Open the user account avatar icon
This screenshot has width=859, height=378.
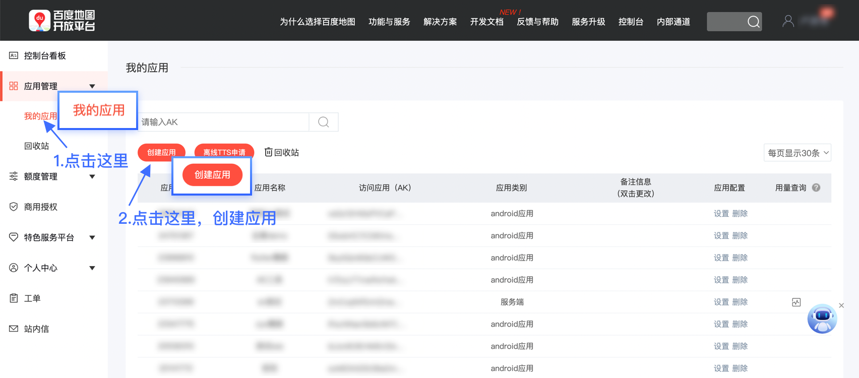[788, 21]
